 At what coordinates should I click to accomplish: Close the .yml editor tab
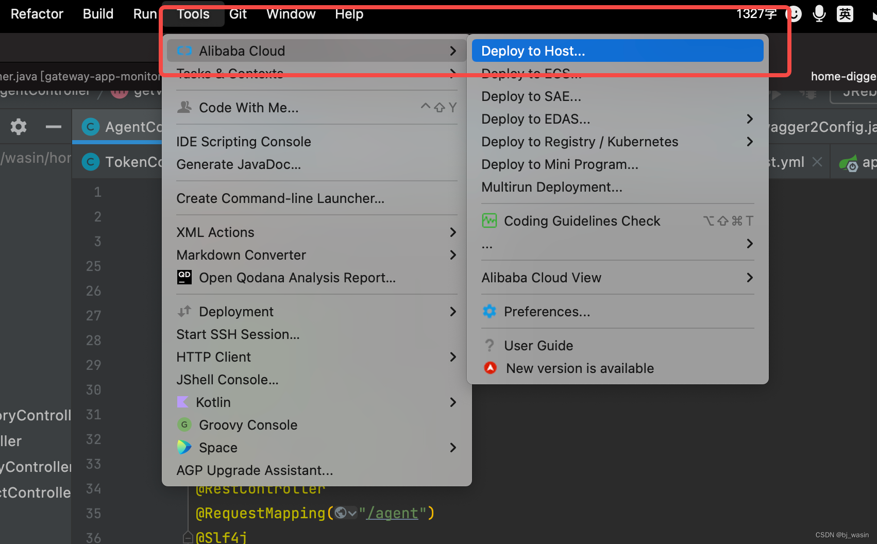(x=817, y=162)
